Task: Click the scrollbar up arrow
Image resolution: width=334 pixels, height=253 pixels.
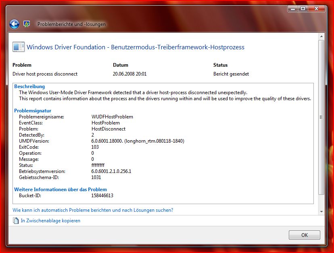Action: (x=321, y=36)
